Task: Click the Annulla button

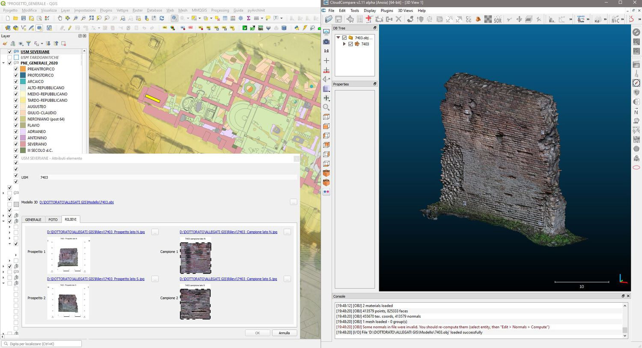Action: point(284,333)
